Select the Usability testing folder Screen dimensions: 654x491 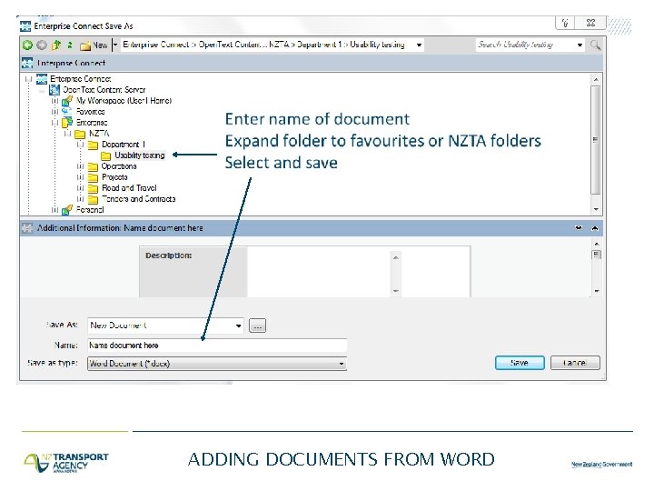140,155
